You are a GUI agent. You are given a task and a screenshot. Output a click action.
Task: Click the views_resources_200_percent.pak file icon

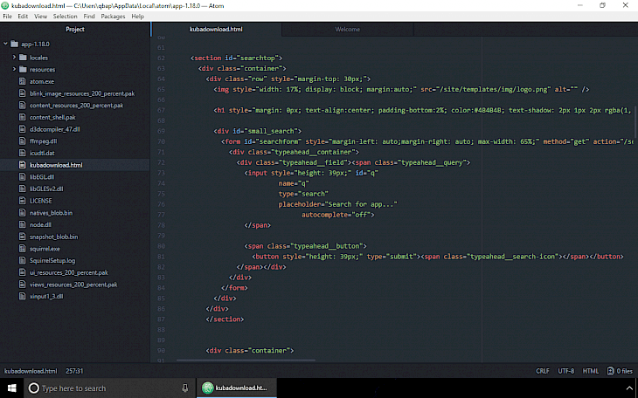(23, 285)
